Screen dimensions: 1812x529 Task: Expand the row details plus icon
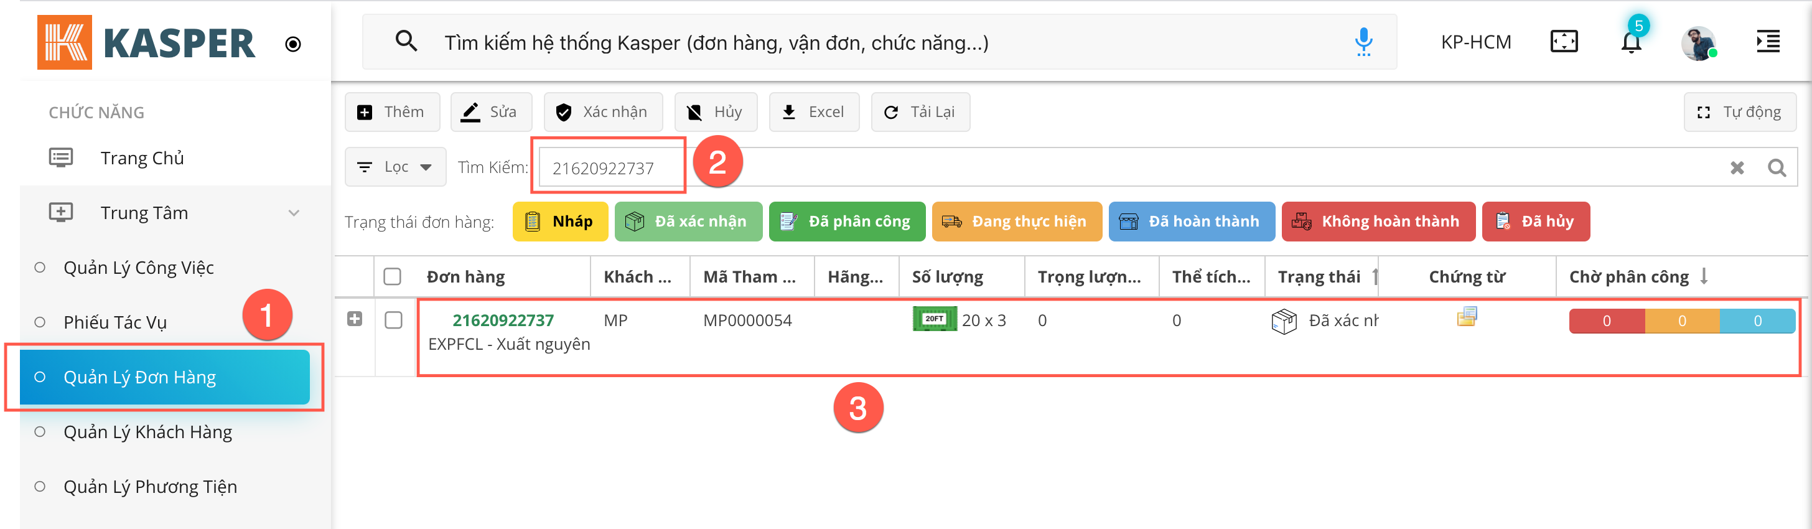pos(355,319)
